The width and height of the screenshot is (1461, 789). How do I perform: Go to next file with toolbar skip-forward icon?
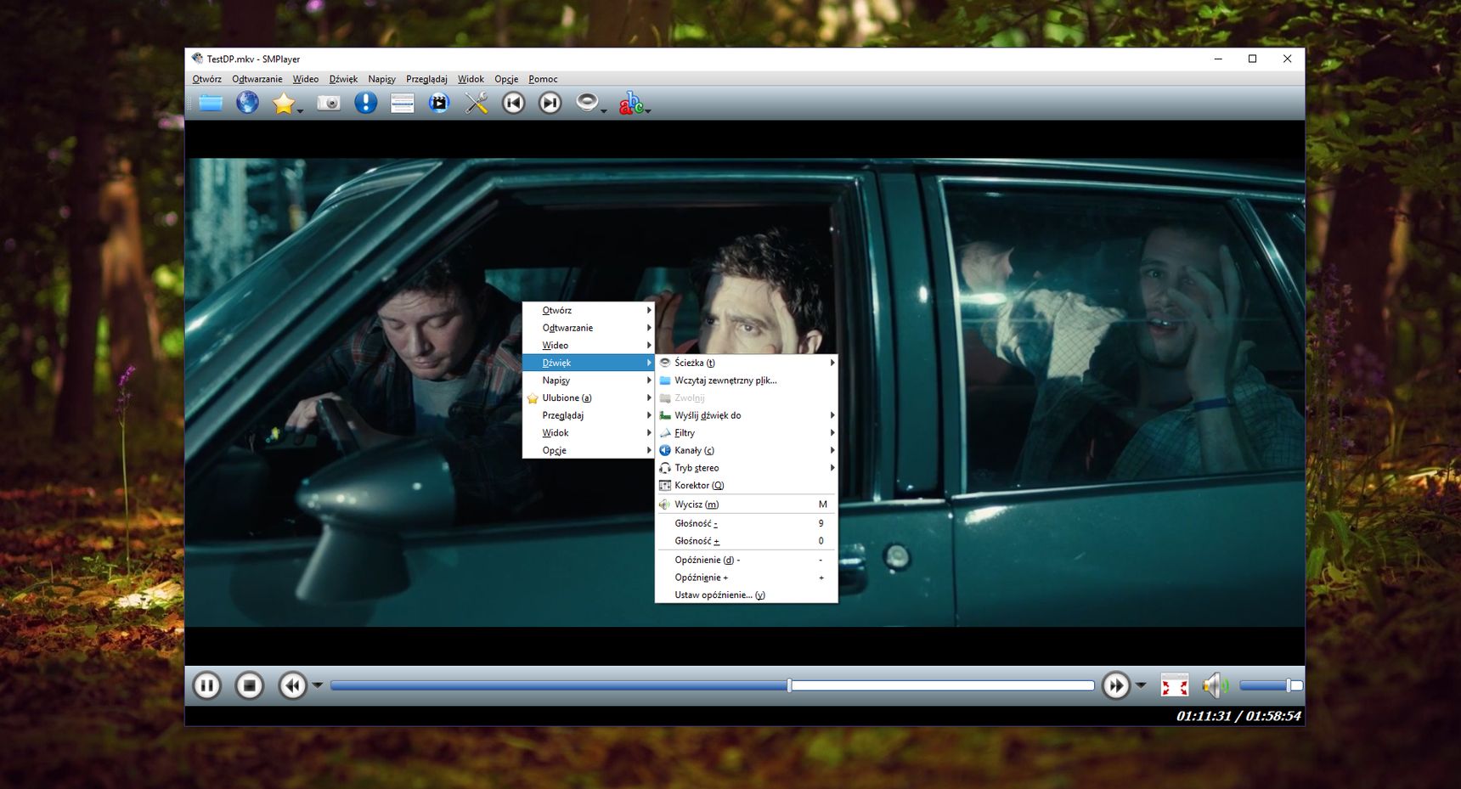coord(550,104)
